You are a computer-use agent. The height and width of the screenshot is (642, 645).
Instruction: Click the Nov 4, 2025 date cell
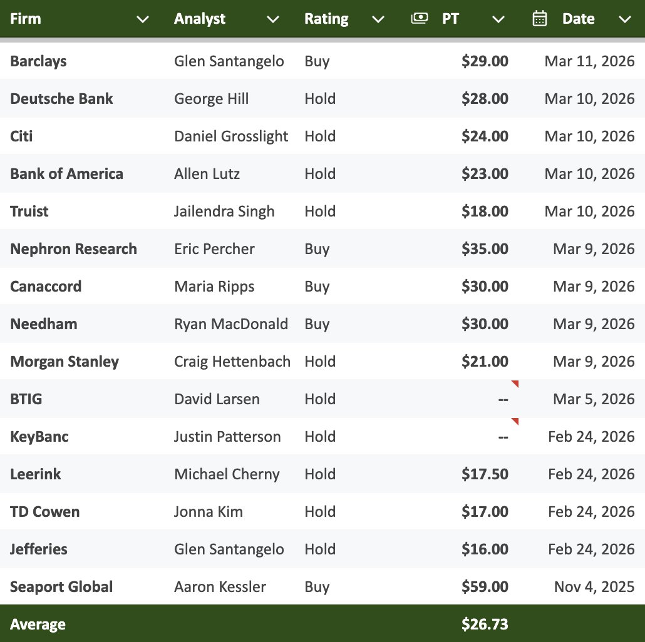[x=594, y=587]
